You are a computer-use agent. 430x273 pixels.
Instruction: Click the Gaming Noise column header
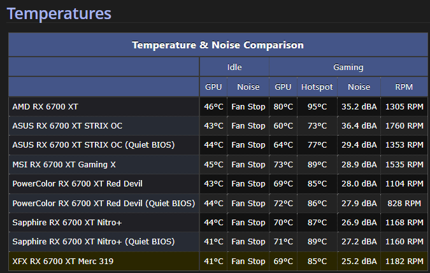[x=359, y=87]
